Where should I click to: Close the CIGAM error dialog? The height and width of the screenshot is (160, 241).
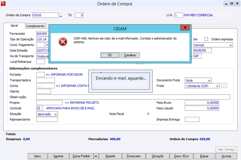pyautogui.click(x=185, y=27)
